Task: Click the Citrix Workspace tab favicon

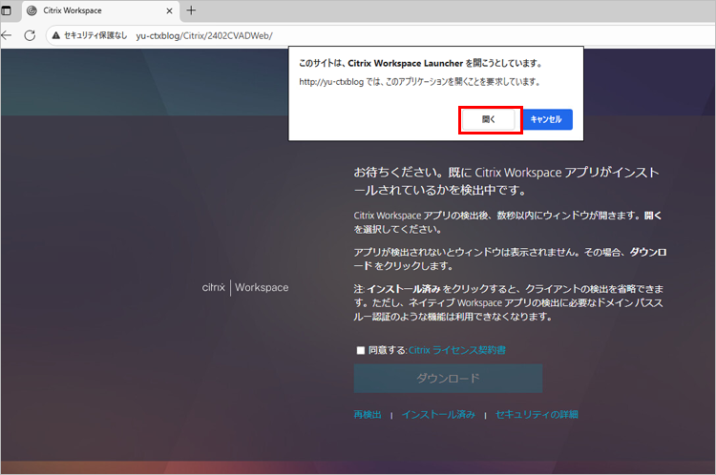Action: coord(33,10)
